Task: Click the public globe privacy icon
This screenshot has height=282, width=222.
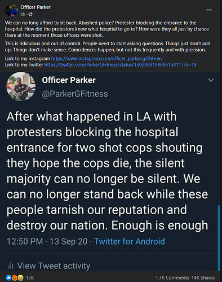Action: pos(30,14)
